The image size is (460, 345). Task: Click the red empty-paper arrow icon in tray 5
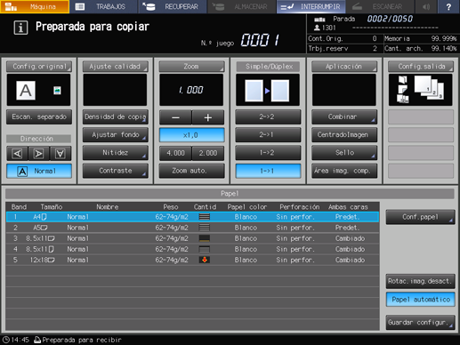(205, 260)
